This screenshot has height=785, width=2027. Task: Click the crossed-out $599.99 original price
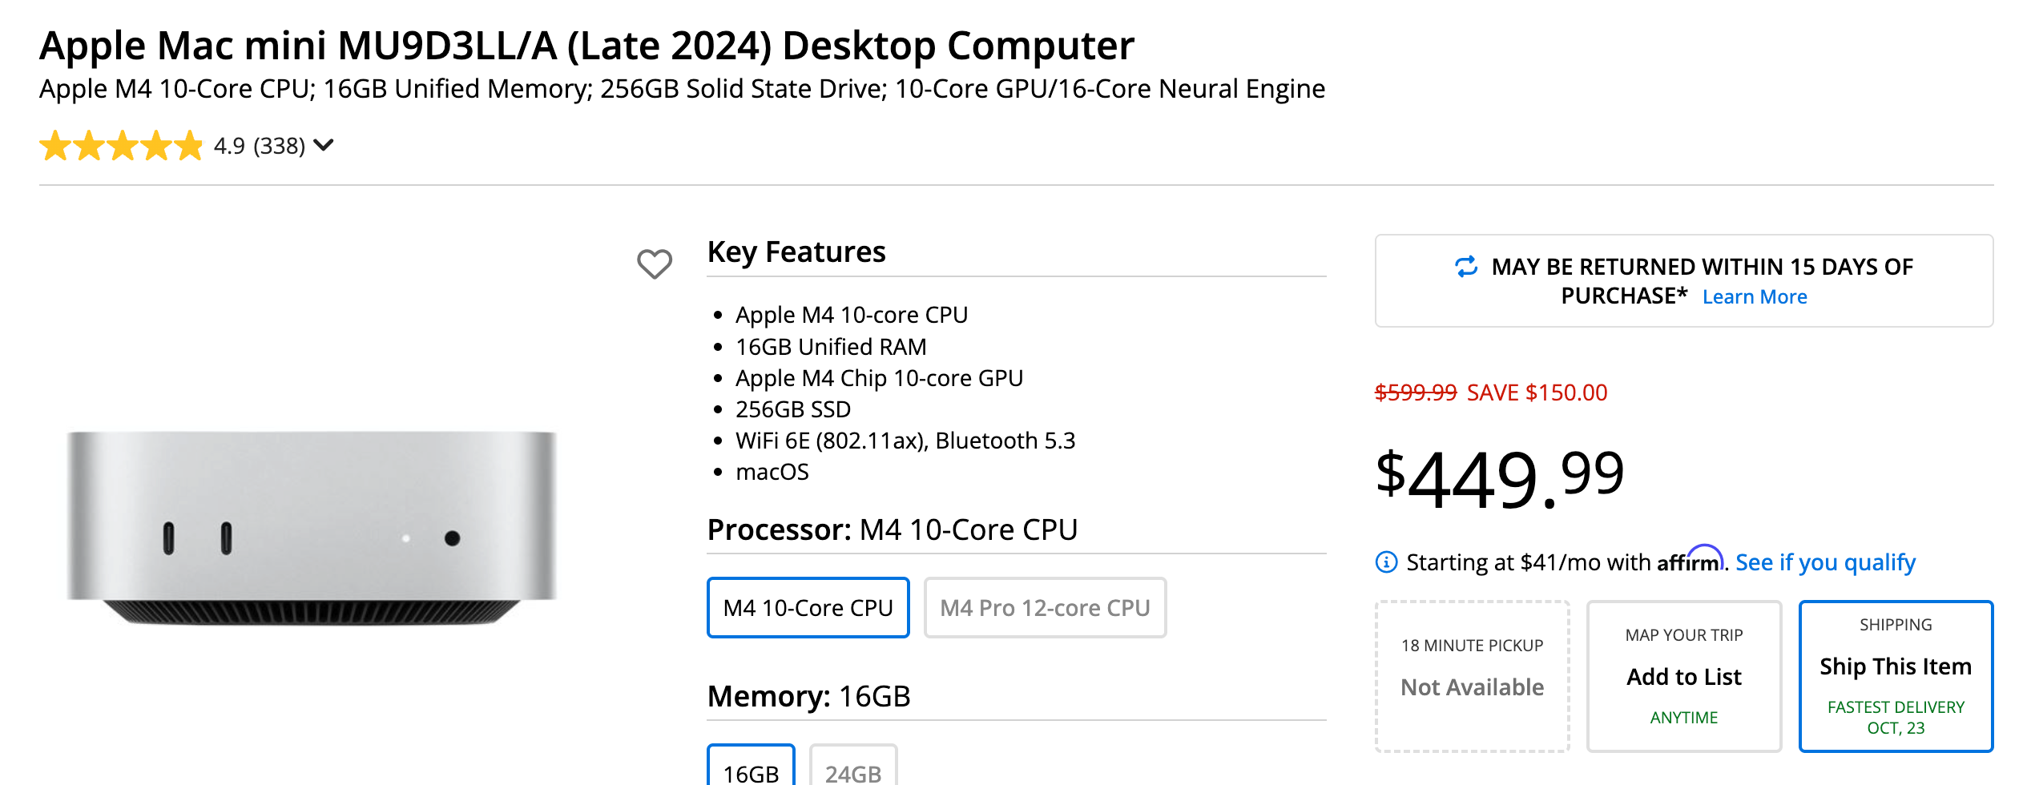point(1415,392)
